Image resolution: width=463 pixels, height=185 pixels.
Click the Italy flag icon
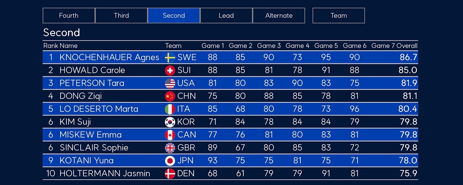tap(170, 109)
